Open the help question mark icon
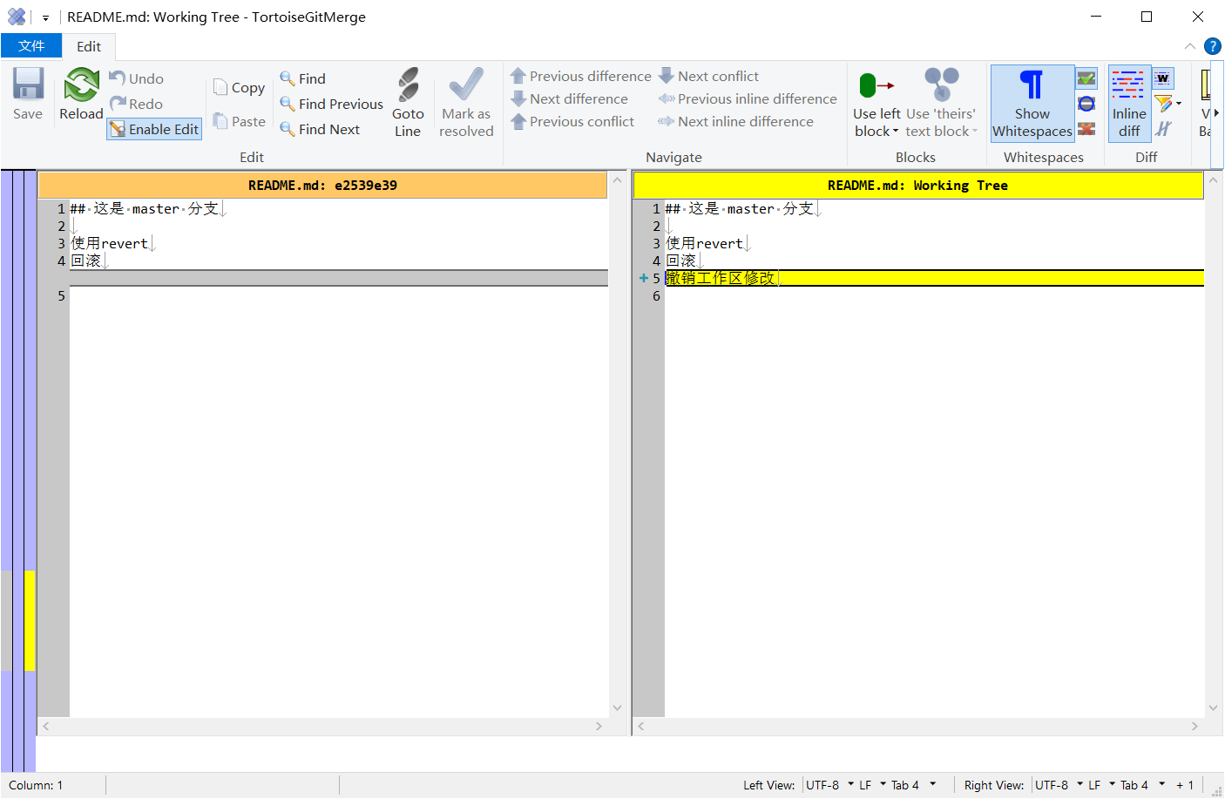The height and width of the screenshot is (799, 1225). click(1212, 46)
